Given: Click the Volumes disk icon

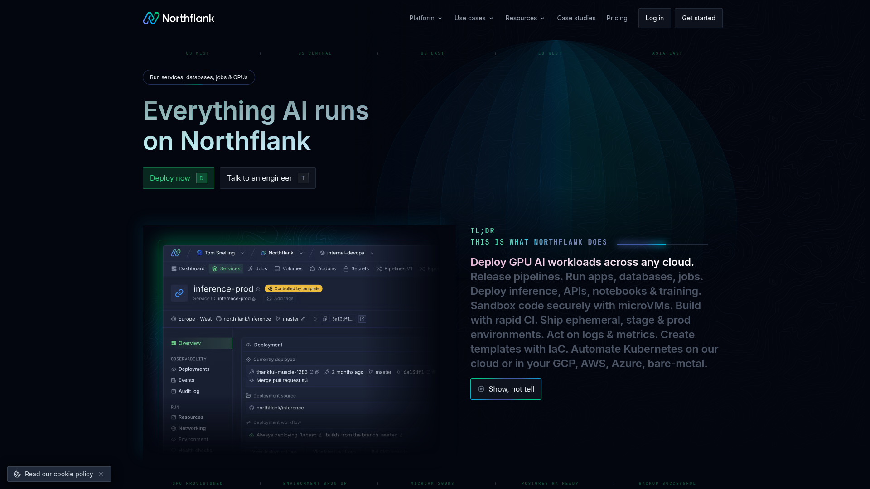Looking at the screenshot, I should coord(277,268).
